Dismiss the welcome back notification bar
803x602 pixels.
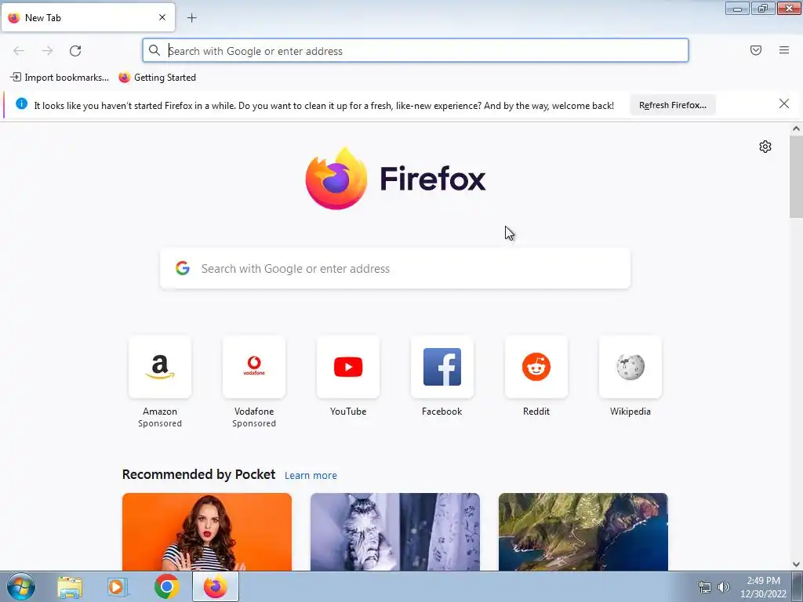coord(784,104)
